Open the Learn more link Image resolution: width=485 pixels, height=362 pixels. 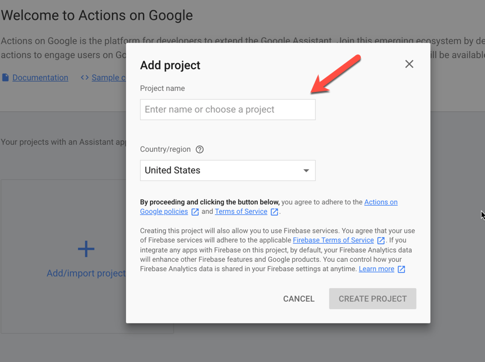[377, 269]
